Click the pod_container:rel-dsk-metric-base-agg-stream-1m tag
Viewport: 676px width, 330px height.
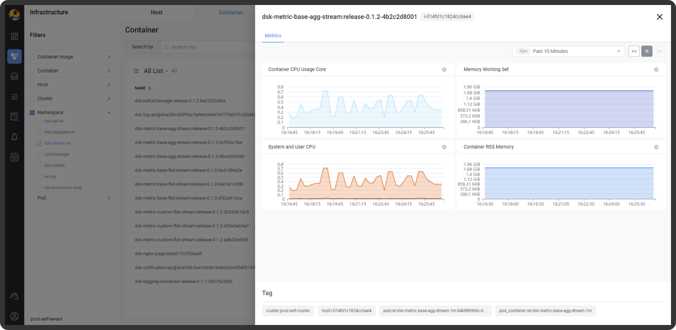(545, 310)
